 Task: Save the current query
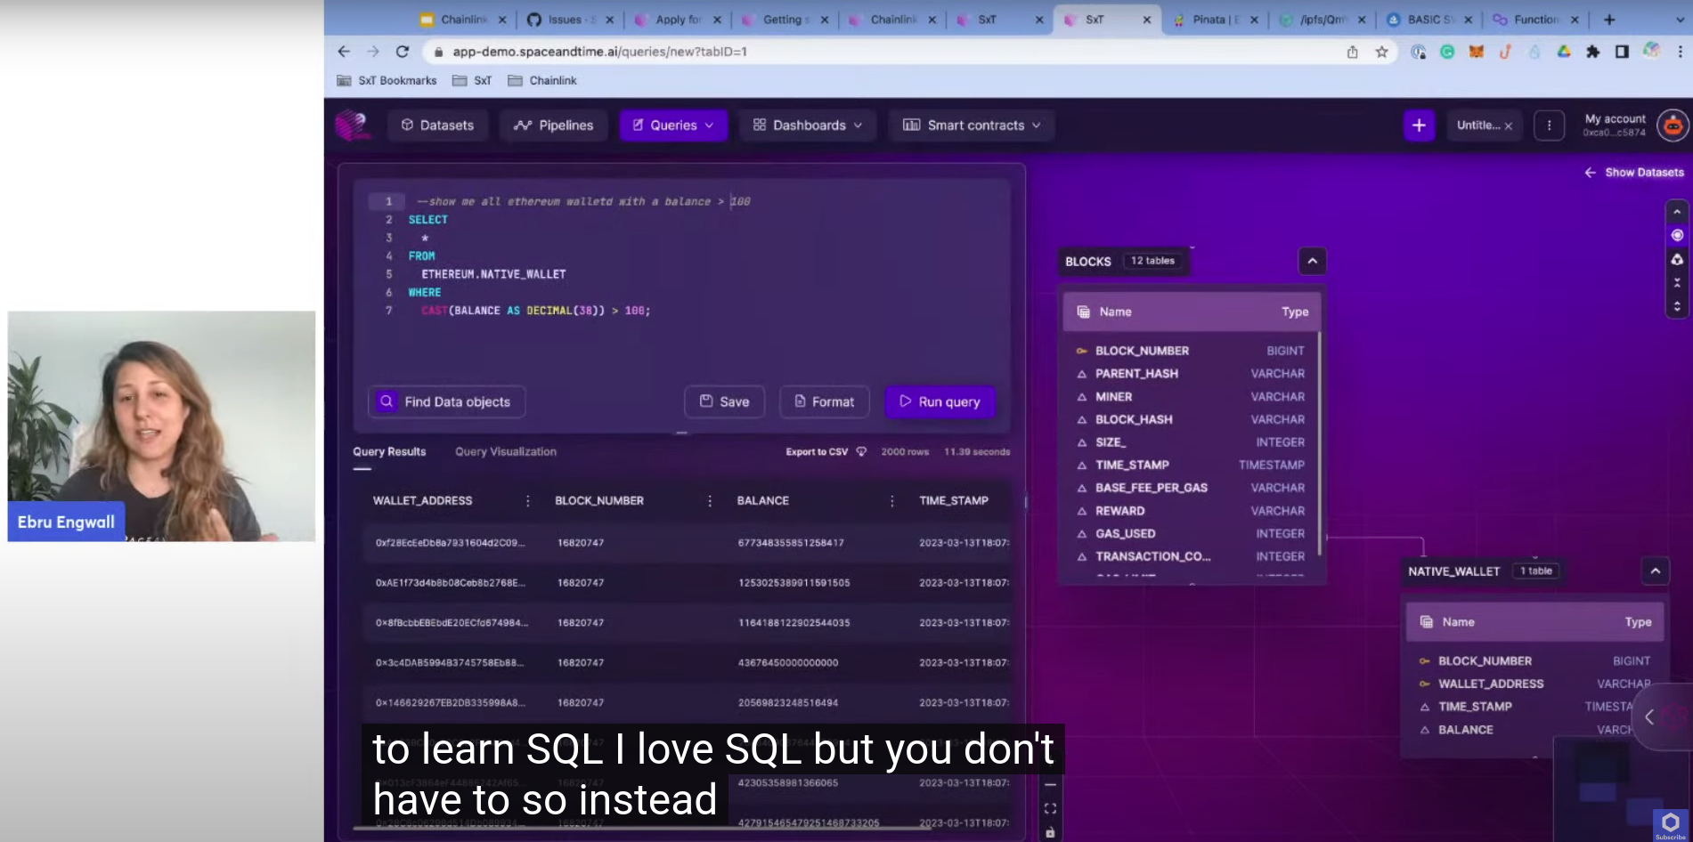(x=725, y=401)
